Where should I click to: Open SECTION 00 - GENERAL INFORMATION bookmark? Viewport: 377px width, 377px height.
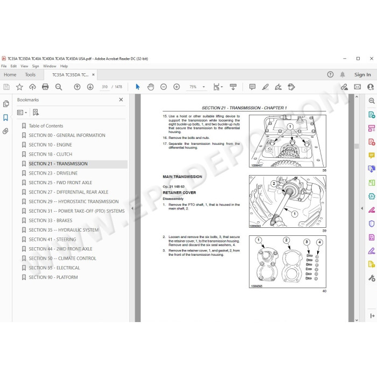pos(67,135)
